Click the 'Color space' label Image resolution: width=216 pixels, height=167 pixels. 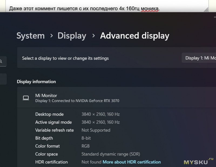tap(46, 154)
